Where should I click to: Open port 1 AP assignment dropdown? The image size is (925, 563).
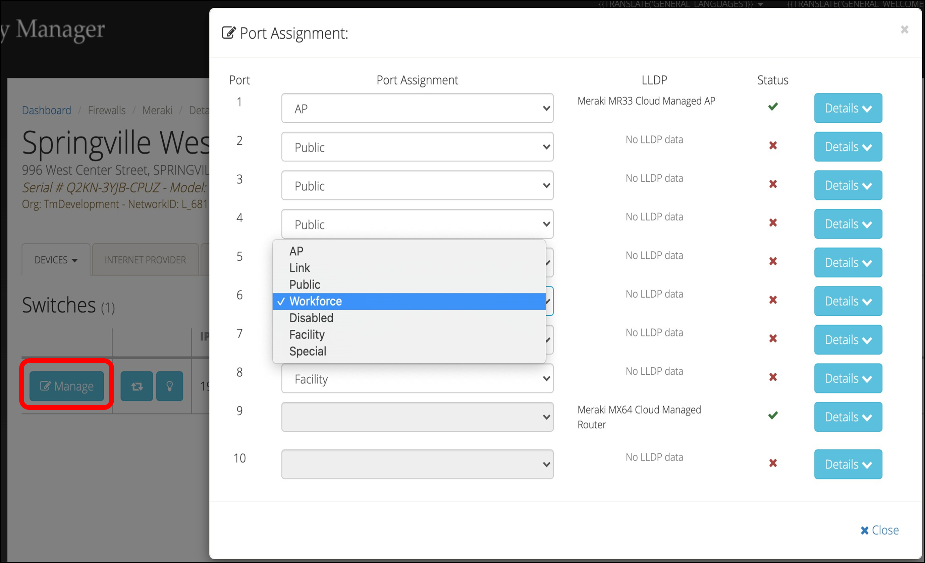pyautogui.click(x=417, y=108)
